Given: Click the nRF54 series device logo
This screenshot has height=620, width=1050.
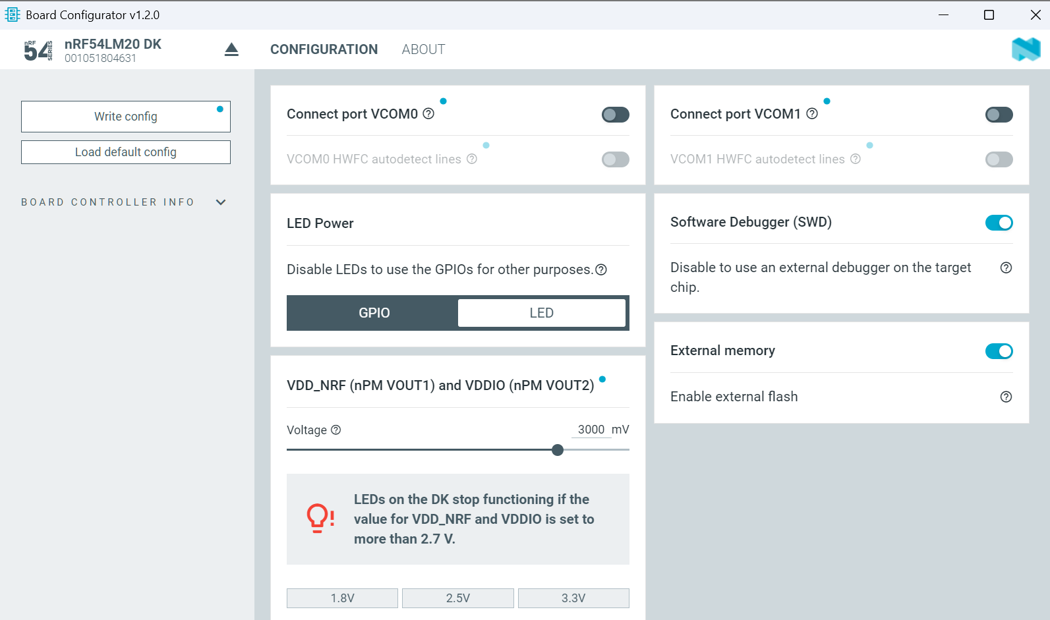Looking at the screenshot, I should (x=38, y=50).
